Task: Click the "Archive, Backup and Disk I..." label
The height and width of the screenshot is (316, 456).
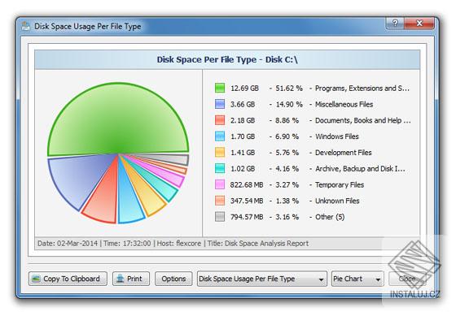Action: coord(360,169)
